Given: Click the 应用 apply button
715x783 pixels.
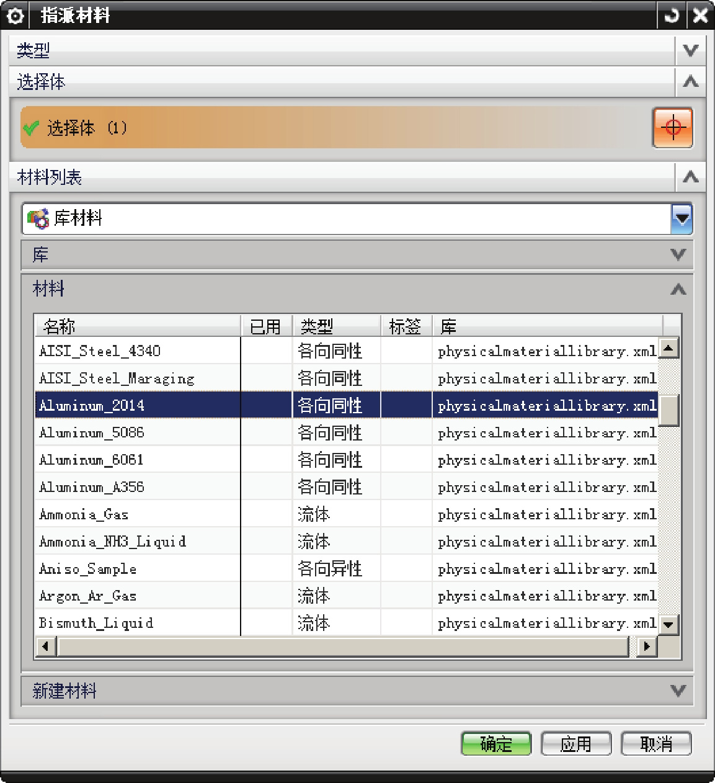Looking at the screenshot, I should click(x=576, y=744).
